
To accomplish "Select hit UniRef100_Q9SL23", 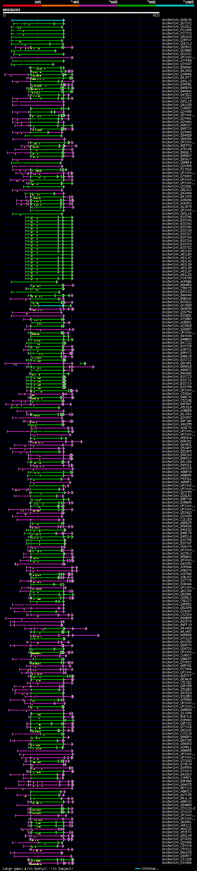I will (x=177, y=81).
